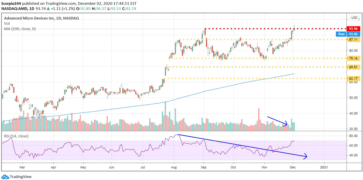Click the TradingView wordmark text
The image size is (363, 180).
pos(21,177)
